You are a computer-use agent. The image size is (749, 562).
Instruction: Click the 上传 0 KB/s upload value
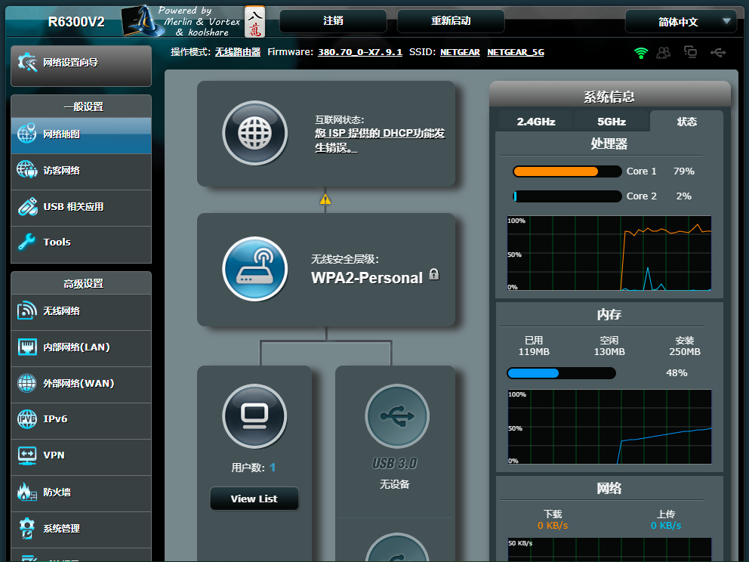[666, 525]
